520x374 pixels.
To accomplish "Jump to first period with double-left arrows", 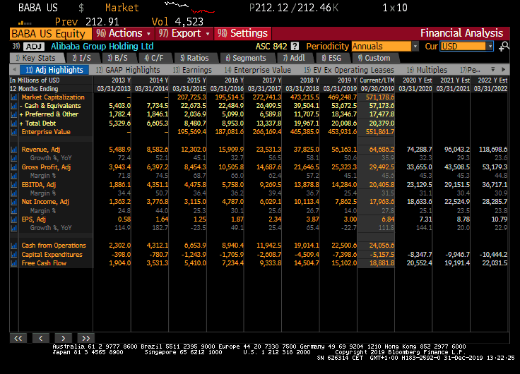I will (18, 338).
